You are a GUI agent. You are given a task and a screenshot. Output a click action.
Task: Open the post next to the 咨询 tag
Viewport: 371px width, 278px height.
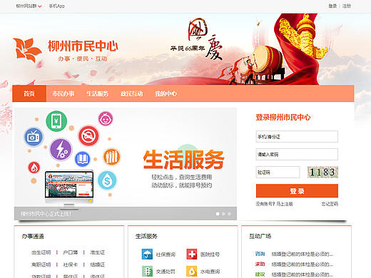tap(303, 254)
